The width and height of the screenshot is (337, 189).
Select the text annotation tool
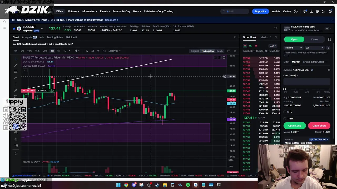[16, 84]
